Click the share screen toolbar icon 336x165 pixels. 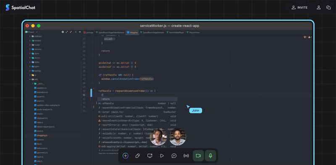(150, 156)
